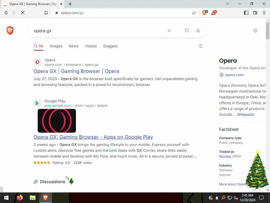Open the Windows Start menu
The height and width of the screenshot is (203, 270).
click(6, 198)
